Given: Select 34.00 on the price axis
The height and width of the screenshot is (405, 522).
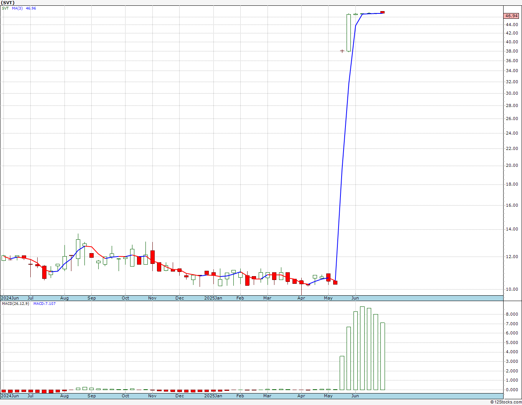Looking at the screenshot, I should [x=511, y=71].
